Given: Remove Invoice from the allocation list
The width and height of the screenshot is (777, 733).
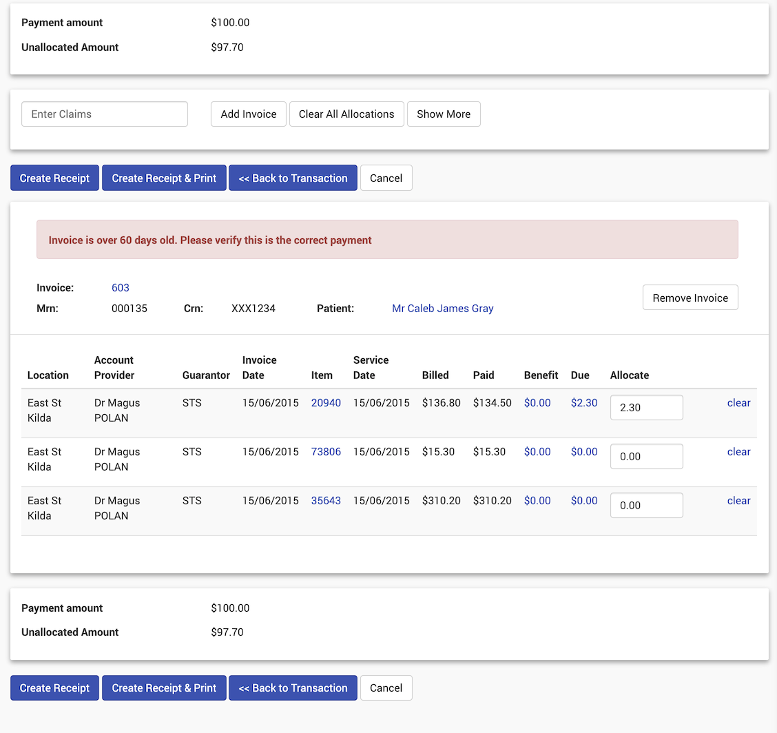Looking at the screenshot, I should (x=690, y=298).
